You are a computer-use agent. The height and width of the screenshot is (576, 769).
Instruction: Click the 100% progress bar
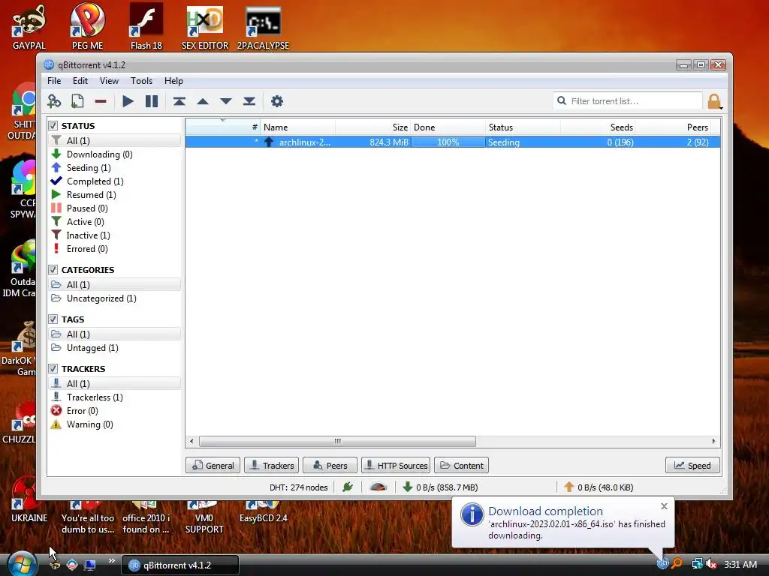(448, 142)
